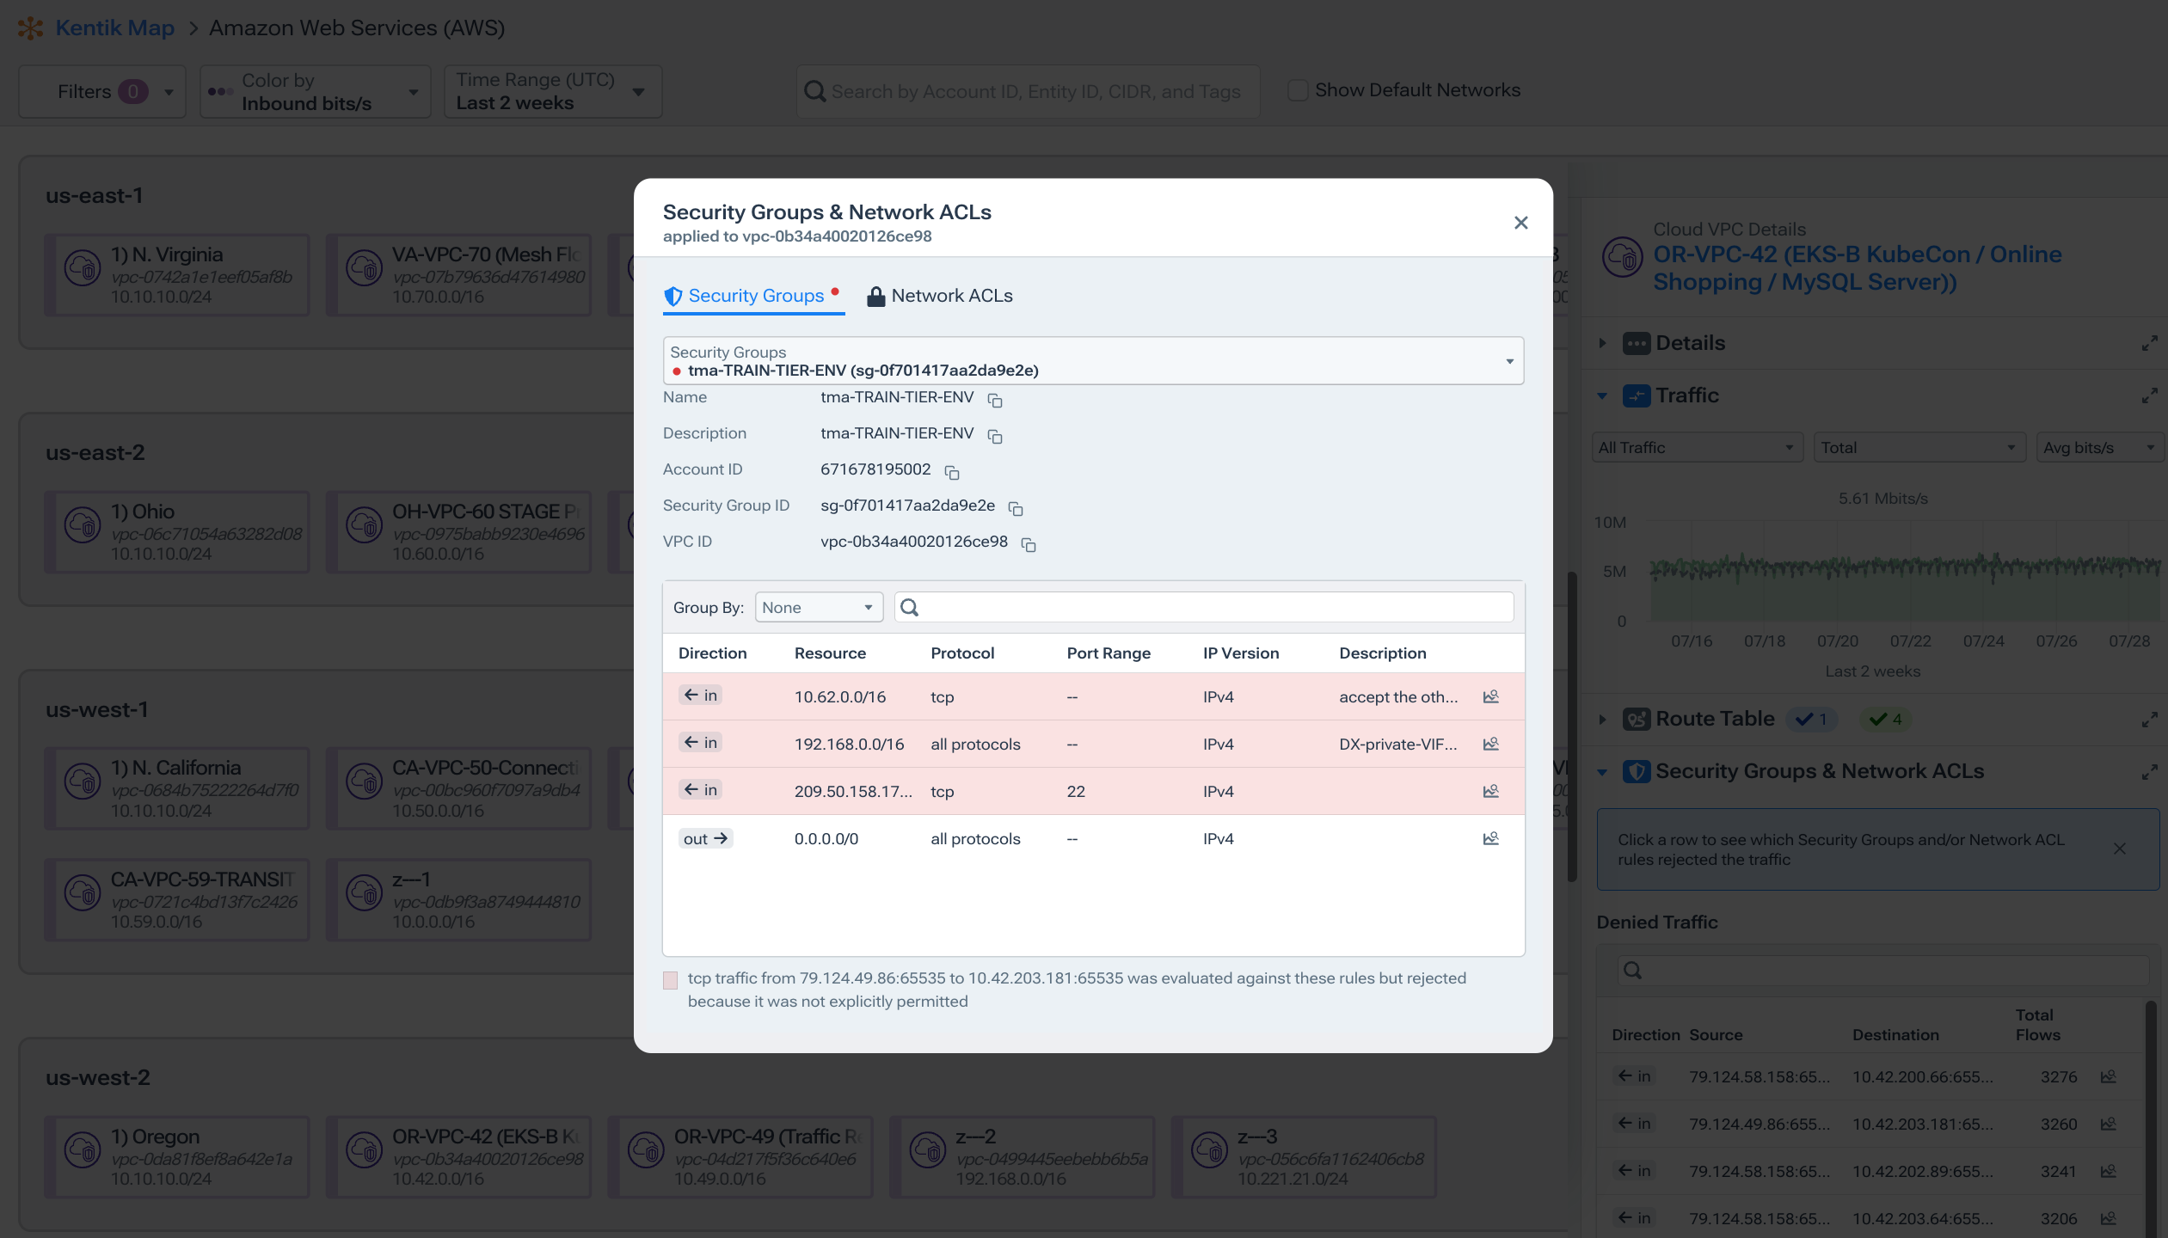
Task: Click the VA-VPC-70 cloud icon
Action: [x=365, y=269]
